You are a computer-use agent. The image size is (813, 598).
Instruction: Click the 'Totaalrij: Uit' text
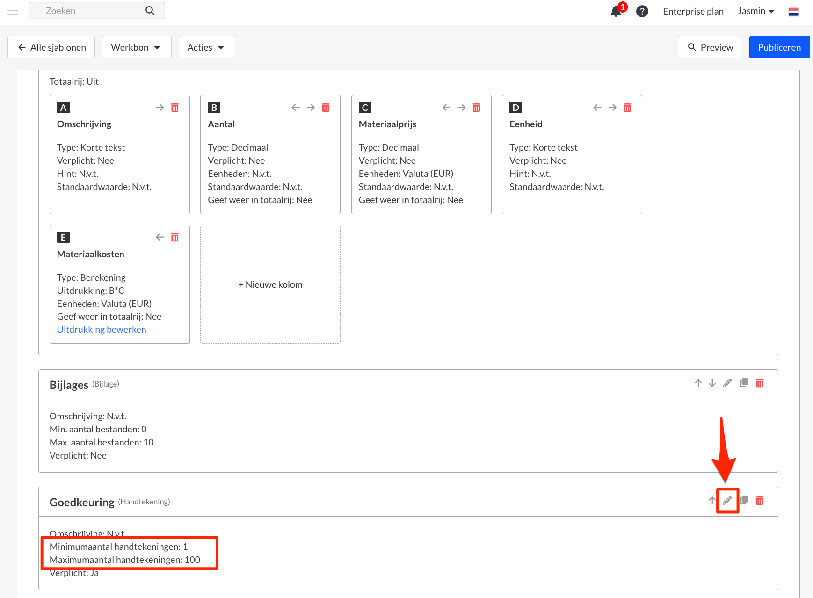pyautogui.click(x=74, y=81)
